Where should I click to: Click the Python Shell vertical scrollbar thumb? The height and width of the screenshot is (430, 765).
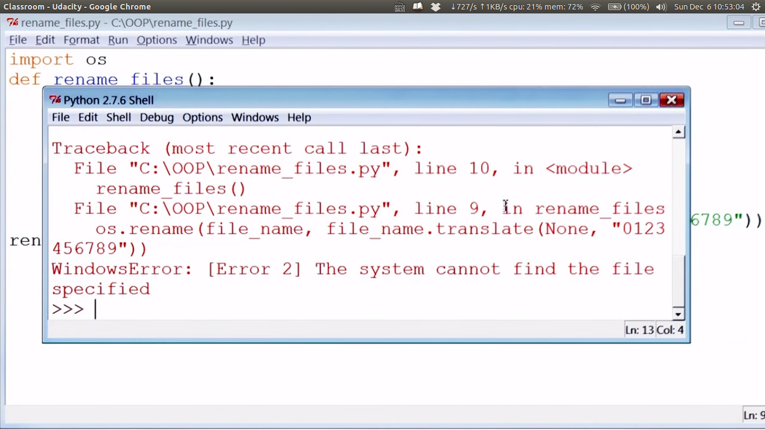point(678,281)
